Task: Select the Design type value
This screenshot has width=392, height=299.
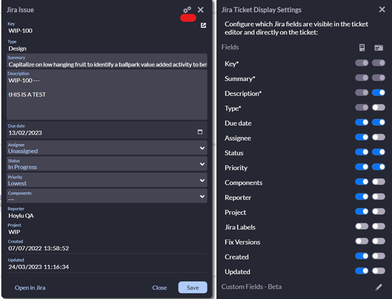Action: click(17, 48)
